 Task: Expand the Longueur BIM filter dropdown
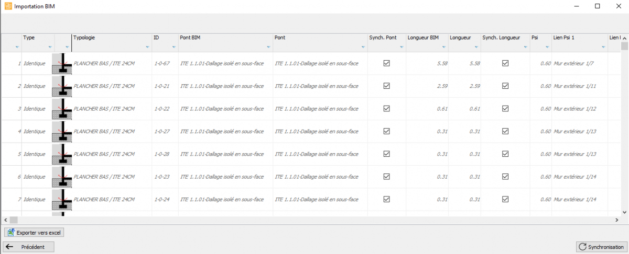(443, 48)
